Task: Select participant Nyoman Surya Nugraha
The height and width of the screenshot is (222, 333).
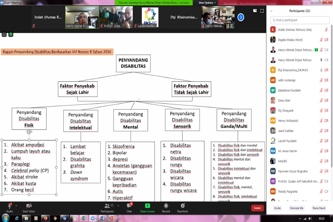Action: pyautogui.click(x=299, y=171)
